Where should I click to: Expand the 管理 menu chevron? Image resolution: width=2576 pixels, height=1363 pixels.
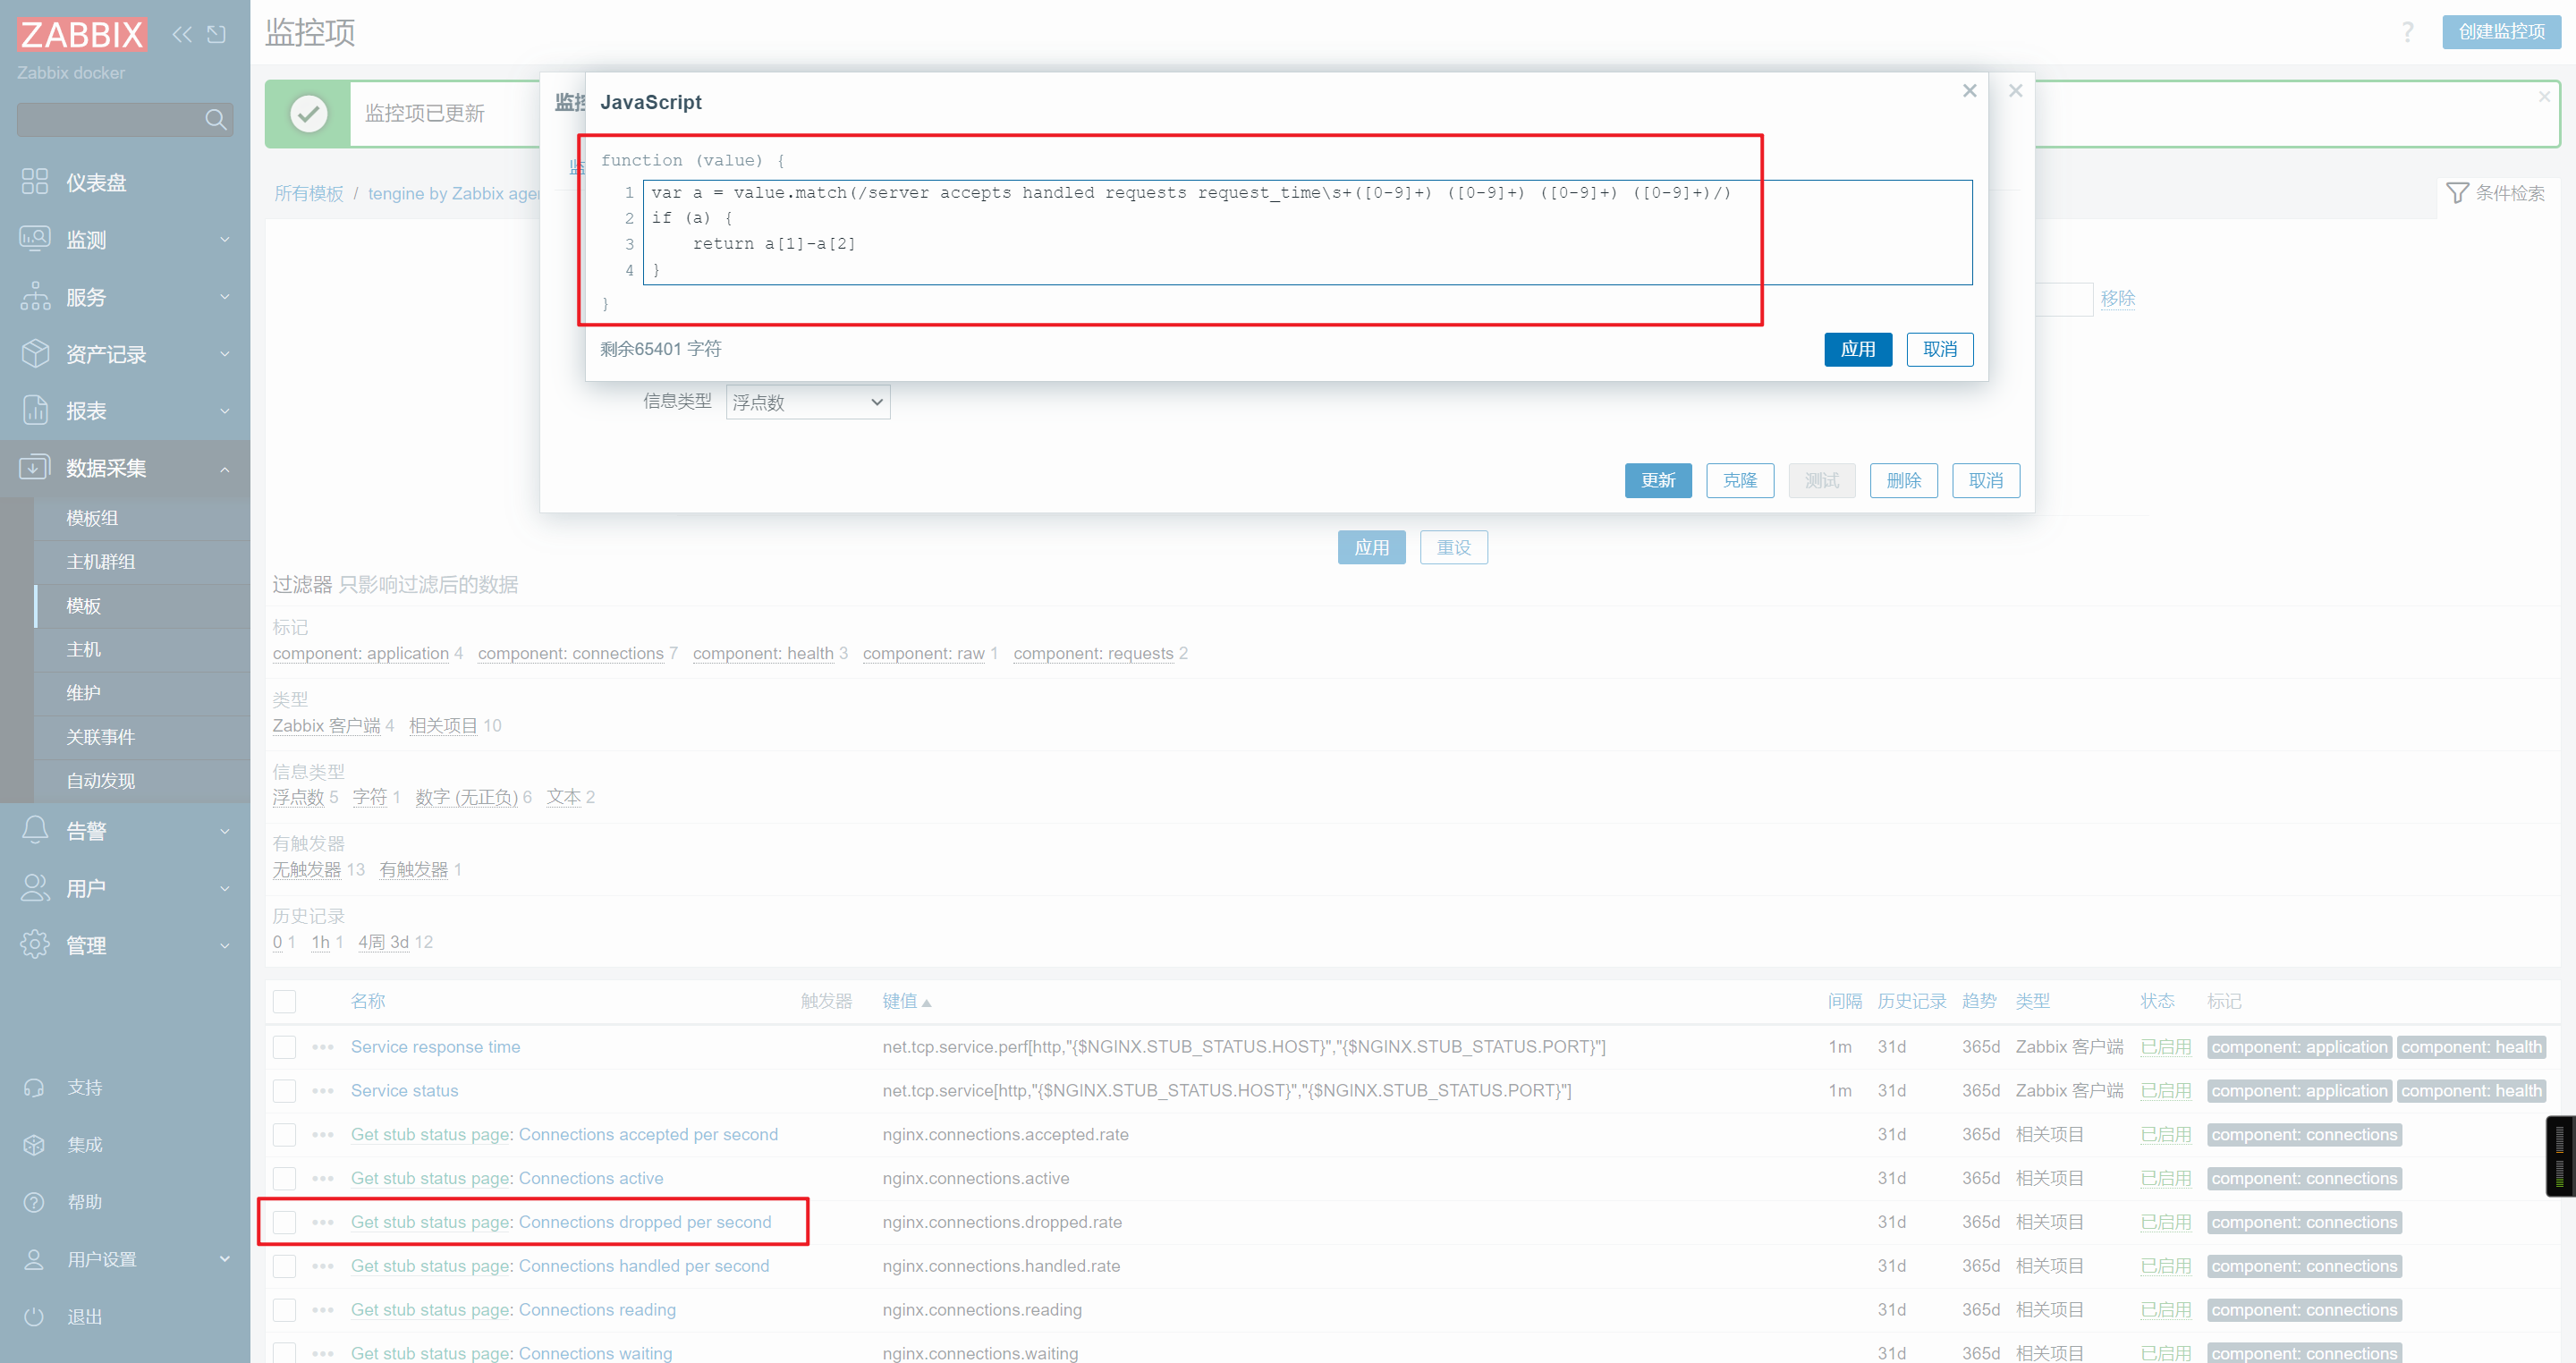224,945
